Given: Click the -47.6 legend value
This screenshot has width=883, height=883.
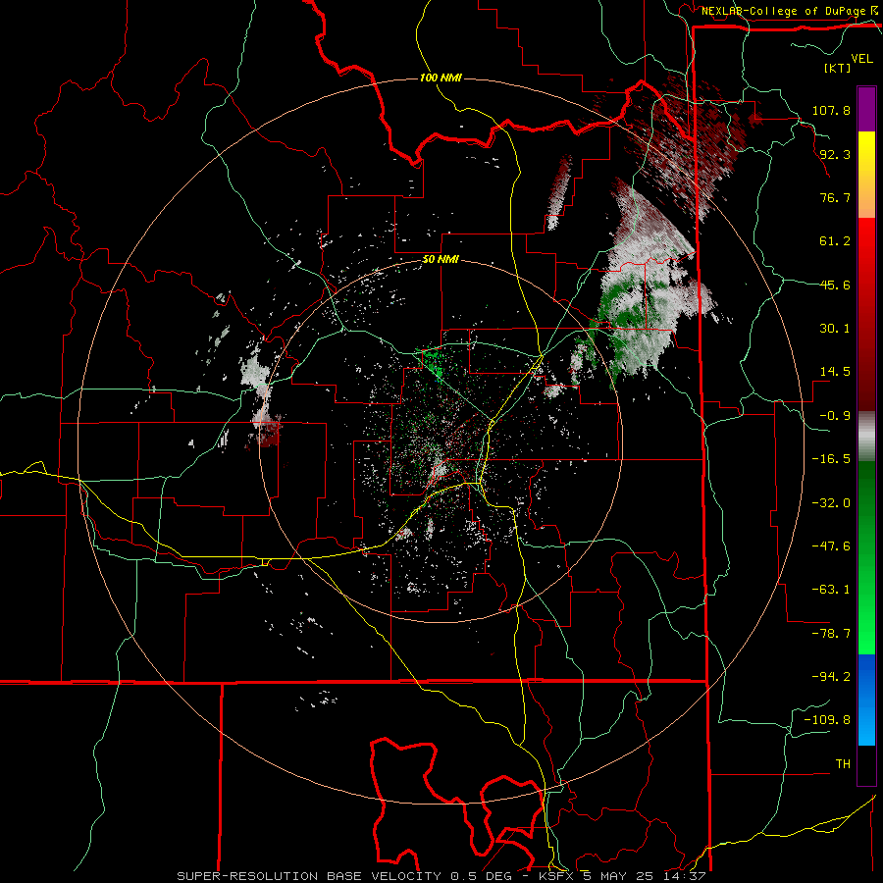Looking at the screenshot, I should tap(831, 546).
